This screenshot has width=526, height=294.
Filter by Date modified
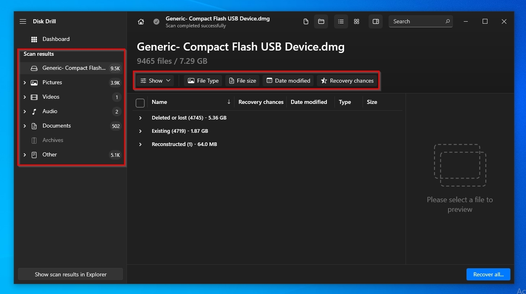pos(288,81)
